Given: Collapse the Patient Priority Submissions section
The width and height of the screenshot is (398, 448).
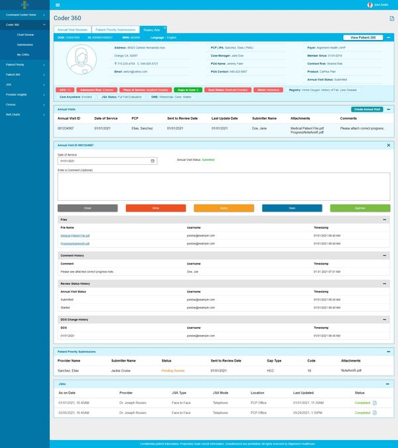Looking at the screenshot, I should click(388, 352).
